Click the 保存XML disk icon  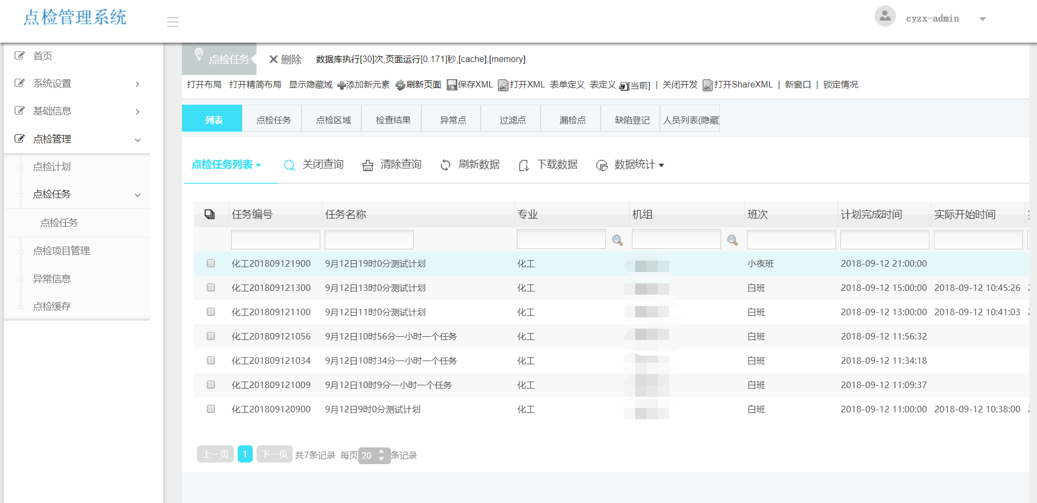coord(452,85)
